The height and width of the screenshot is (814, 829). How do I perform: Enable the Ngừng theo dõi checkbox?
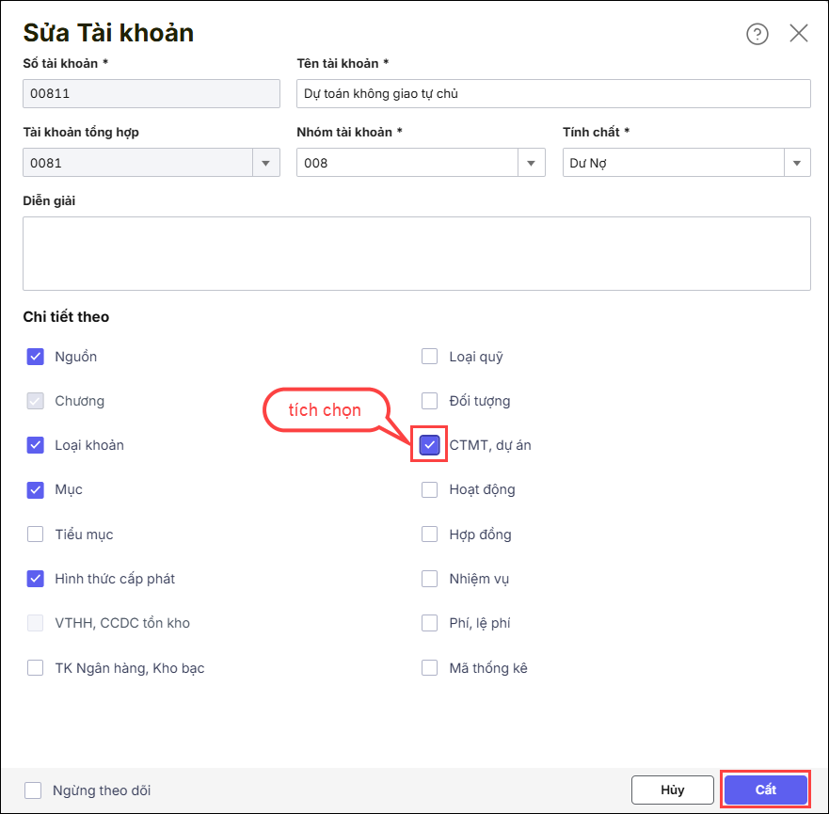(33, 790)
